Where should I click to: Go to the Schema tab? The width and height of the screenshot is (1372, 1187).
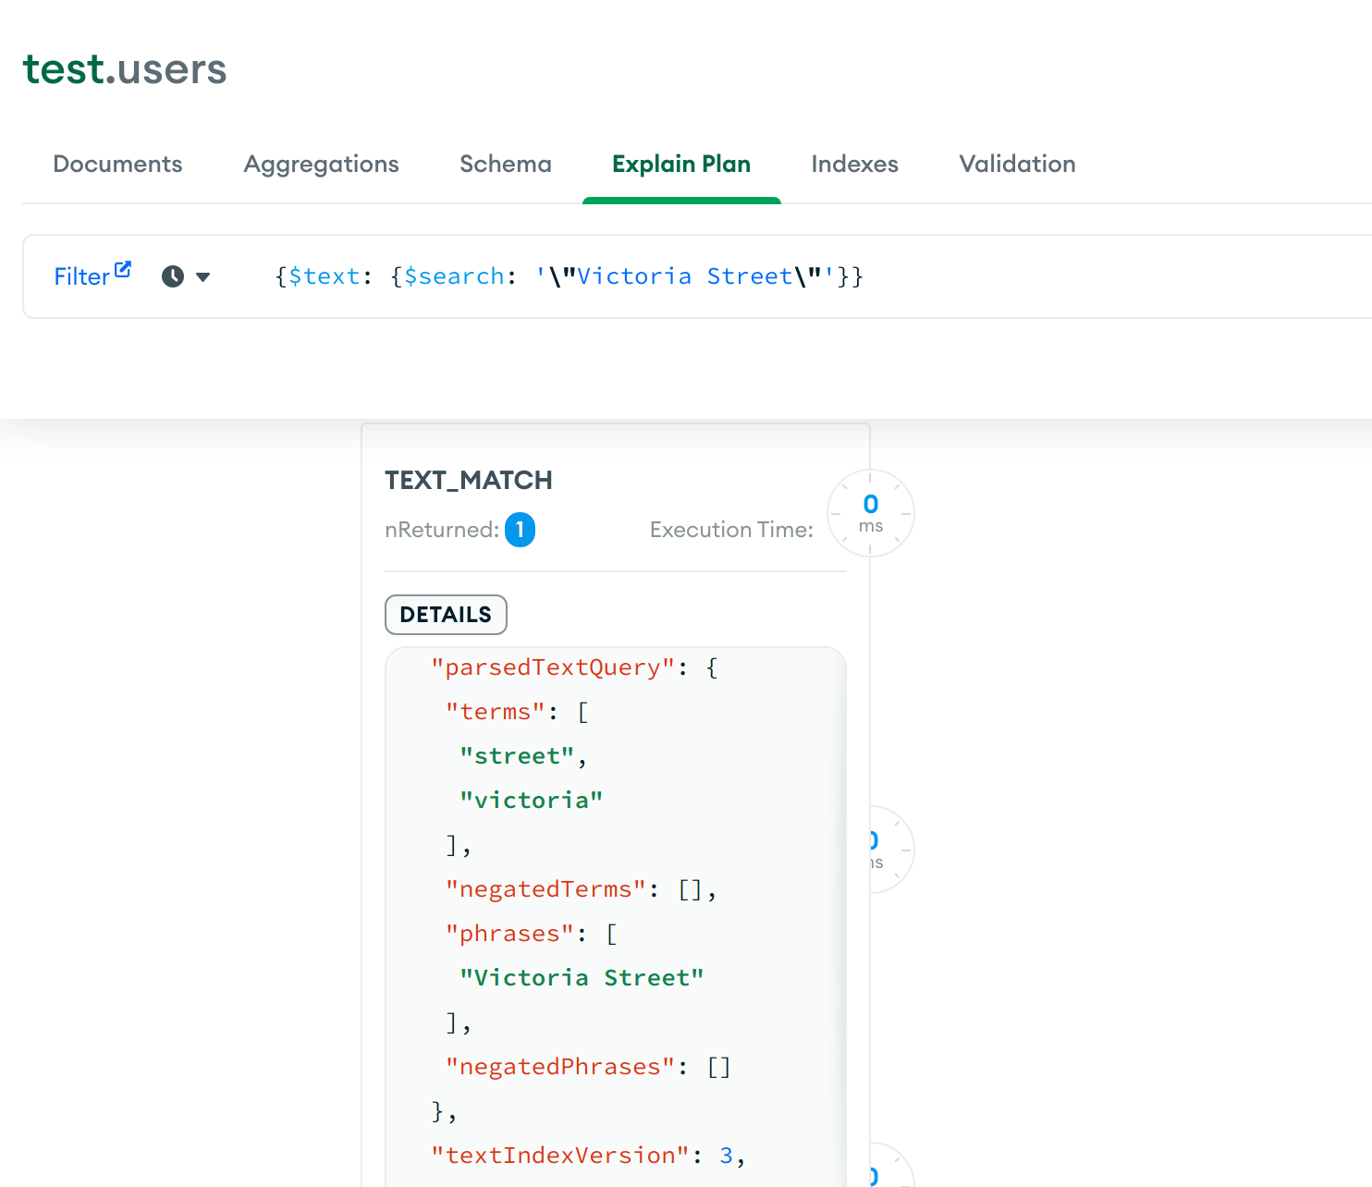(x=505, y=164)
